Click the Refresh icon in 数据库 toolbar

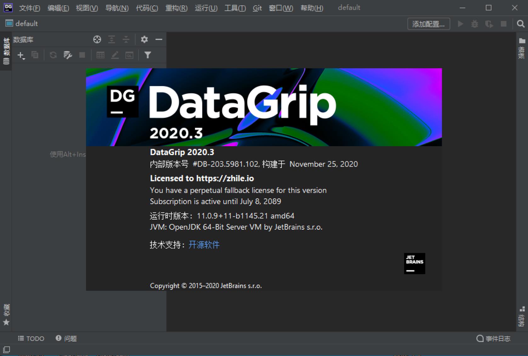click(53, 55)
